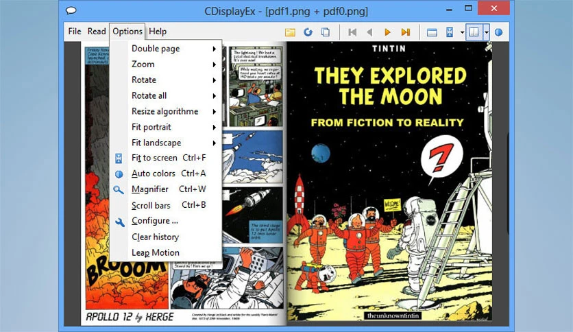Click the fullscreen window toolbar icon
Image resolution: width=573 pixels, height=332 pixels.
point(432,32)
